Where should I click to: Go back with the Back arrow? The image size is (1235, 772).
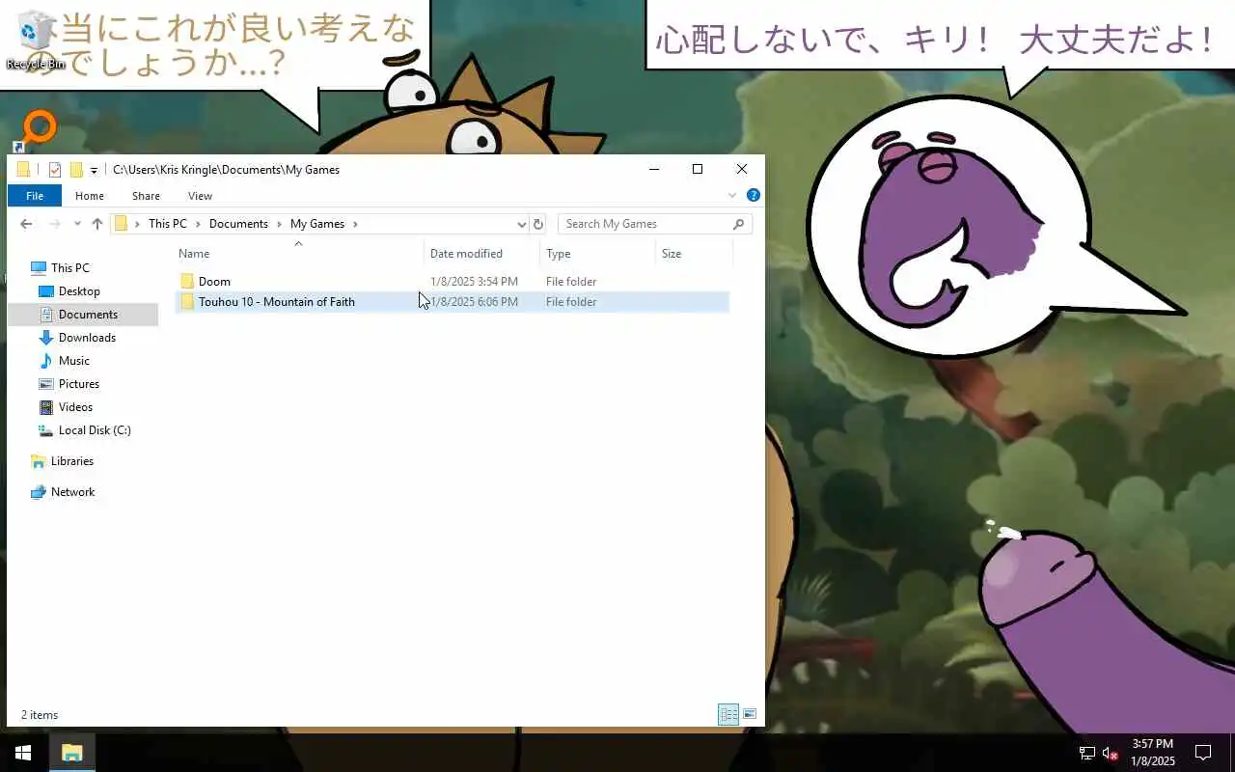click(x=26, y=224)
